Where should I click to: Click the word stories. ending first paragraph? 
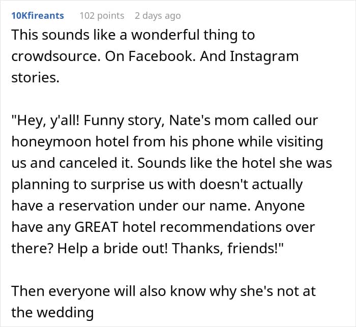click(35, 77)
